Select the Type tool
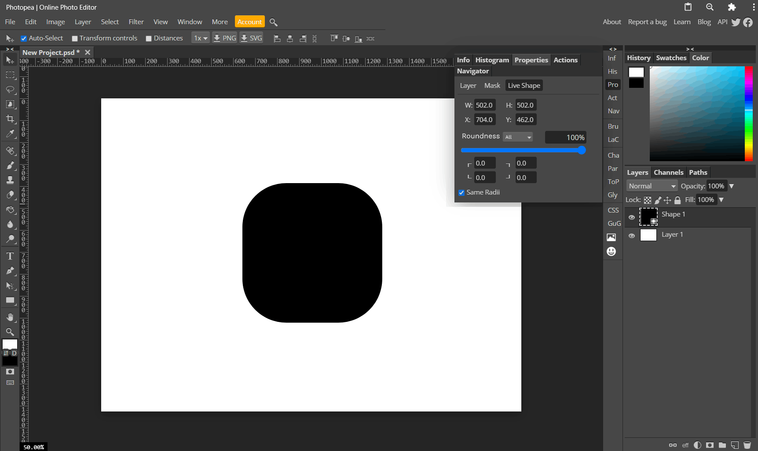 (x=10, y=256)
